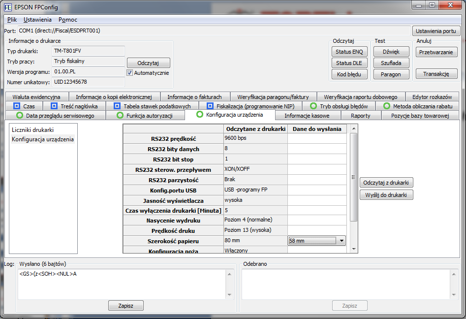Click blue square icon on Czas tab

[17, 106]
